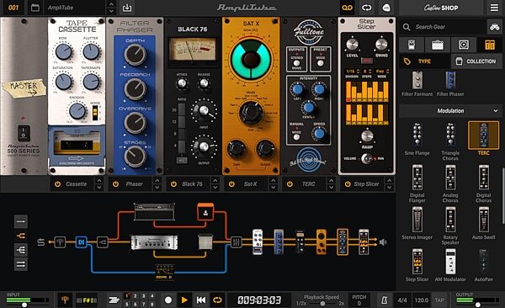The height and width of the screenshot is (308, 505).
Task: Open the hamburger main menu
Action: point(494,8)
